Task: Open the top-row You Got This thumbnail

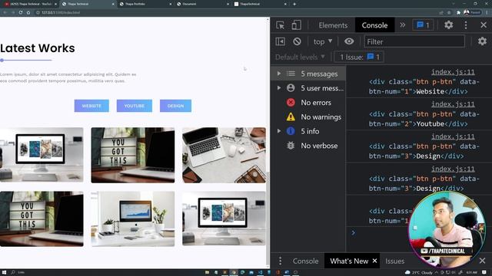Action: (x=133, y=155)
